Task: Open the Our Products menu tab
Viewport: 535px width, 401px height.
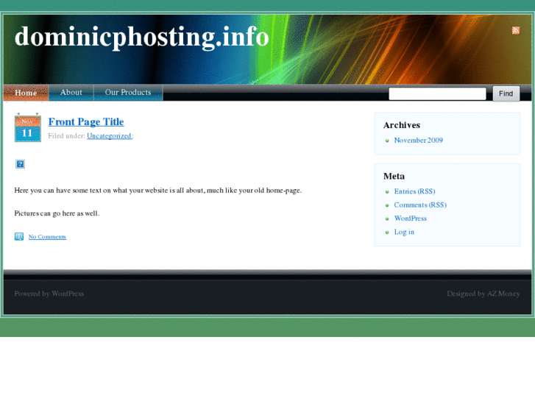Action: click(x=128, y=93)
